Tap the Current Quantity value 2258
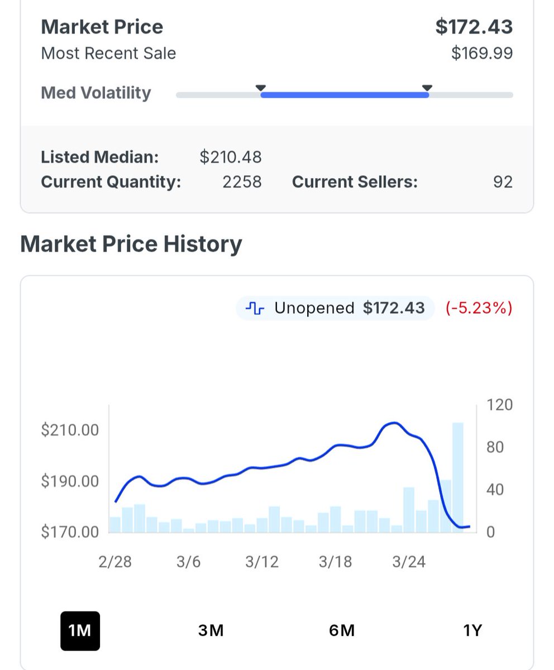 coord(242,182)
